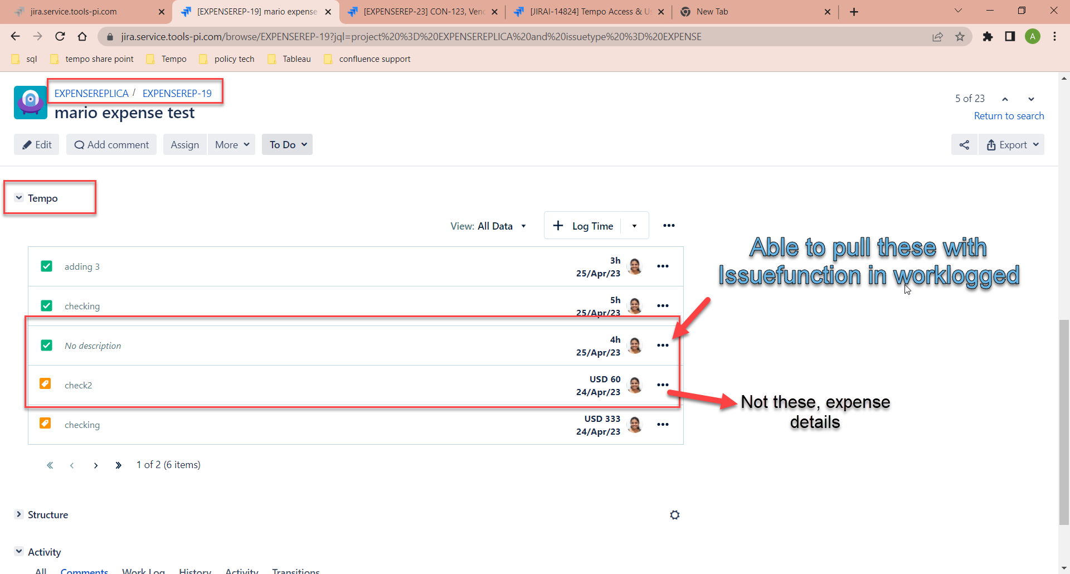Viewport: 1070px width, 574px height.
Task: Click the 'Return to search' link
Action: 1009,116
